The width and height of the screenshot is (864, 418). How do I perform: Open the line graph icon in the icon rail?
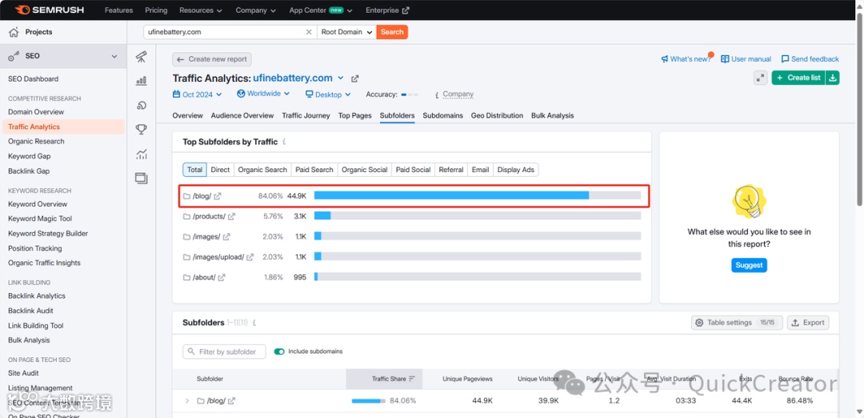coord(142,155)
